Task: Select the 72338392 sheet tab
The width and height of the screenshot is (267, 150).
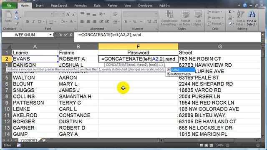Action: 29,140
